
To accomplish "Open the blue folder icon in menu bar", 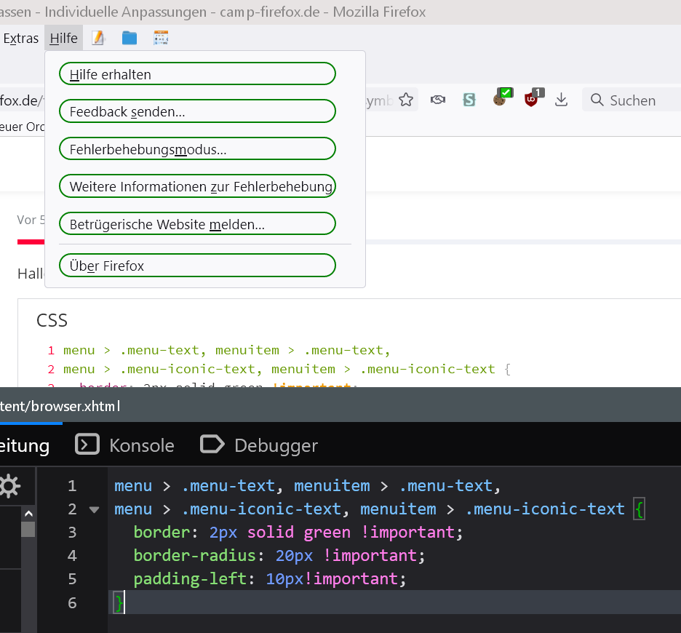I will click(130, 38).
